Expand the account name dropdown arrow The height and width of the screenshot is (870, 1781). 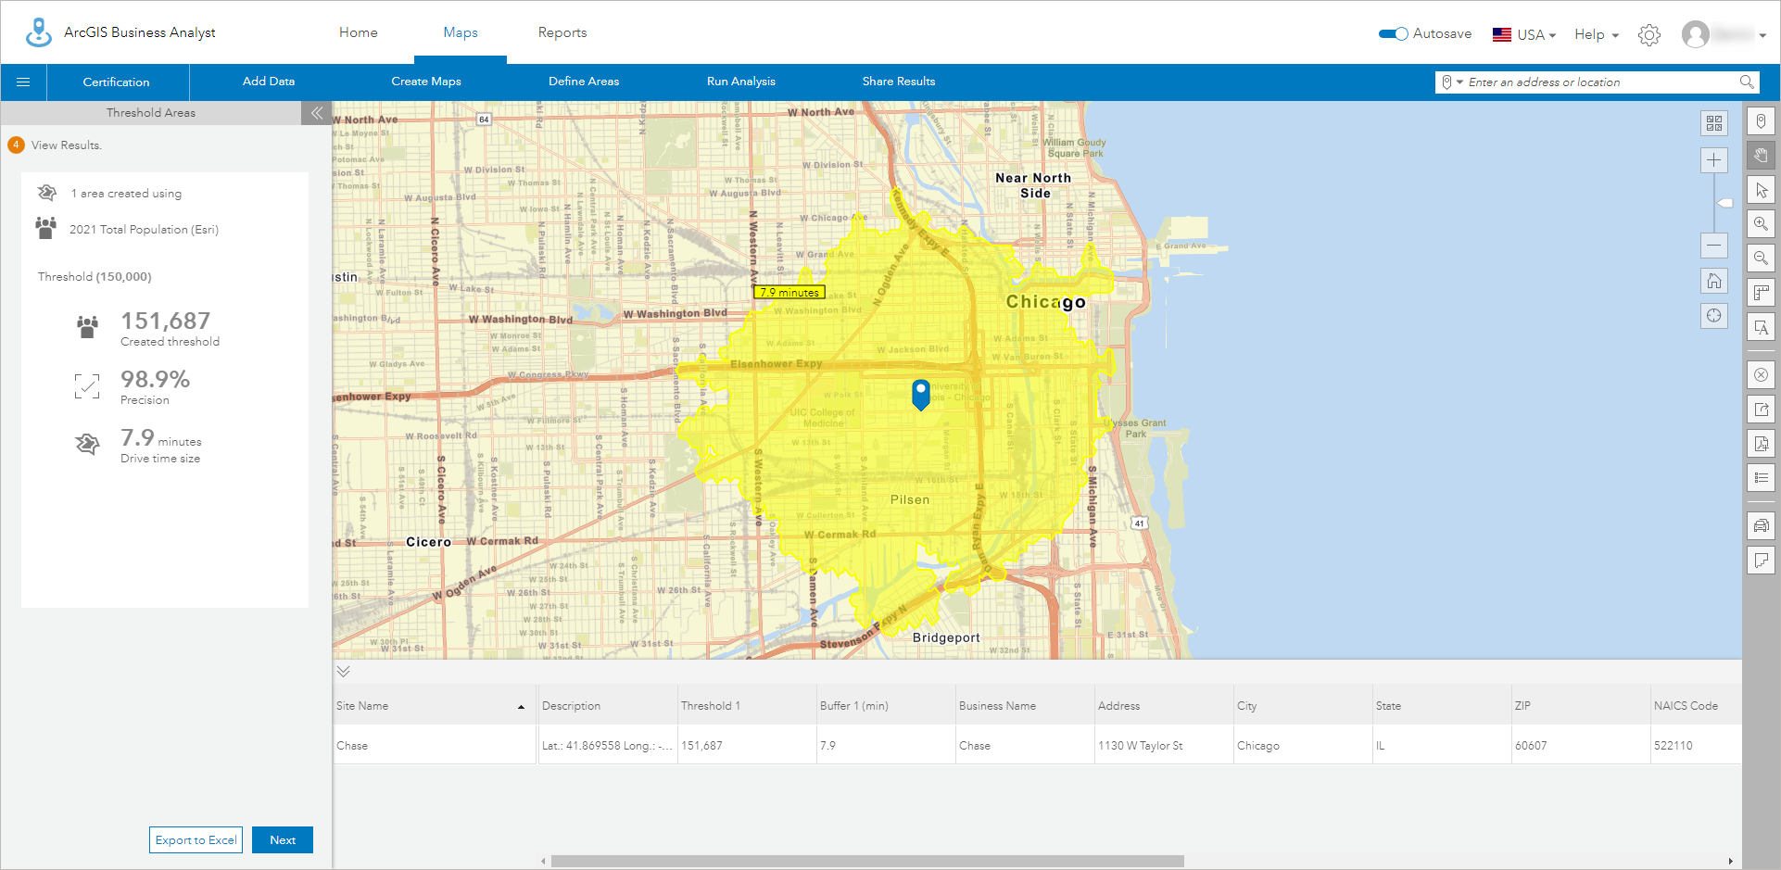1762,36
